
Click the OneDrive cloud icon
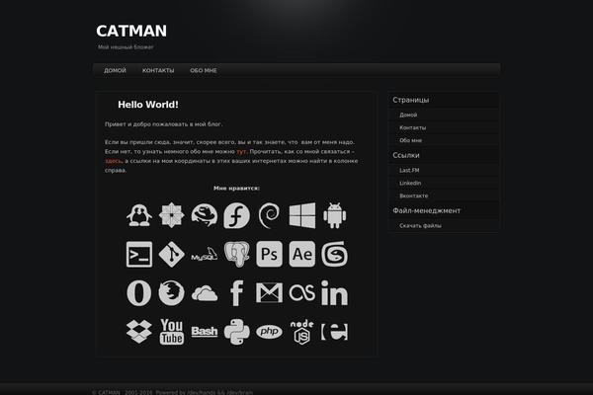205,293
